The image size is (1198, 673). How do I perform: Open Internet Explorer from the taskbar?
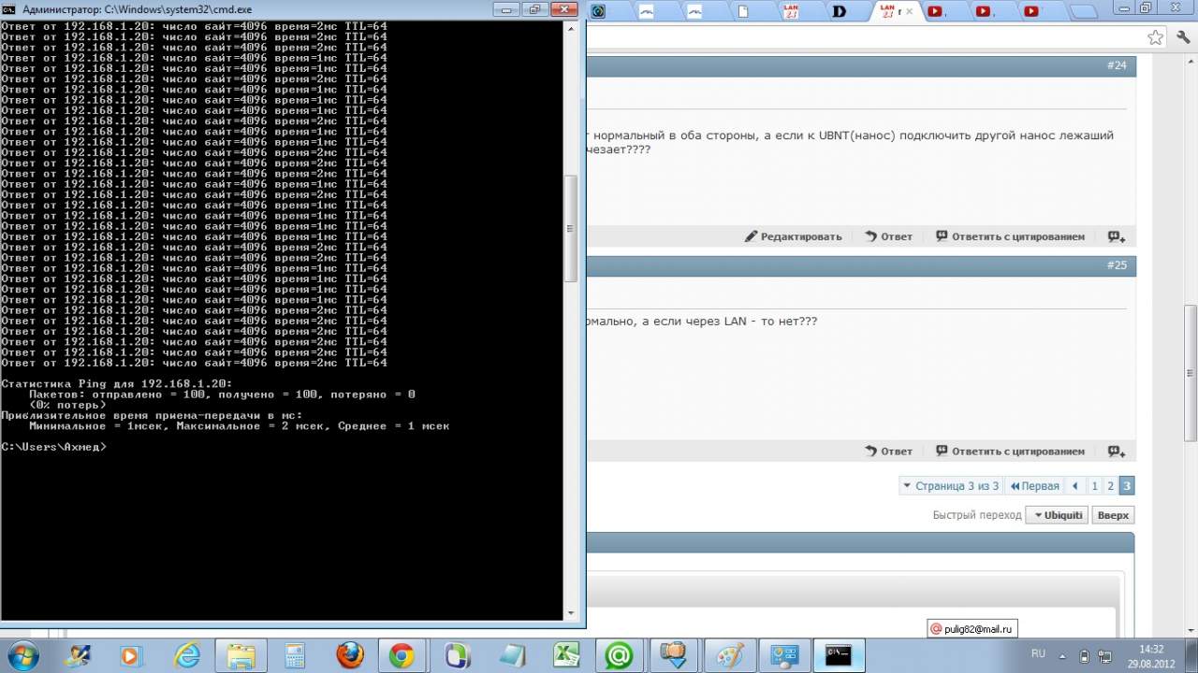point(185,656)
